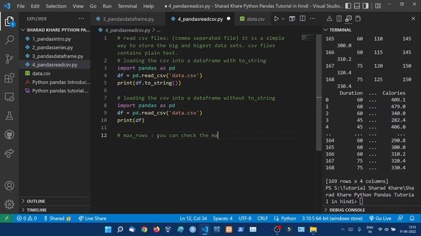Switch to the data.csv tab
The height and width of the screenshot is (236, 421).
click(x=253, y=19)
